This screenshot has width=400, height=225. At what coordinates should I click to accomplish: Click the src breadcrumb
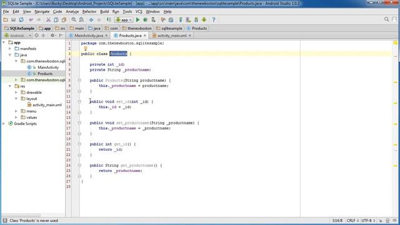point(60,28)
